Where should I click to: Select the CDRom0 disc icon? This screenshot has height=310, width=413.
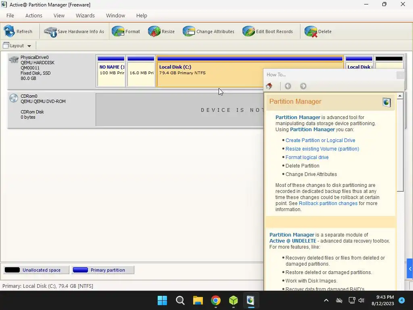[x=14, y=98]
